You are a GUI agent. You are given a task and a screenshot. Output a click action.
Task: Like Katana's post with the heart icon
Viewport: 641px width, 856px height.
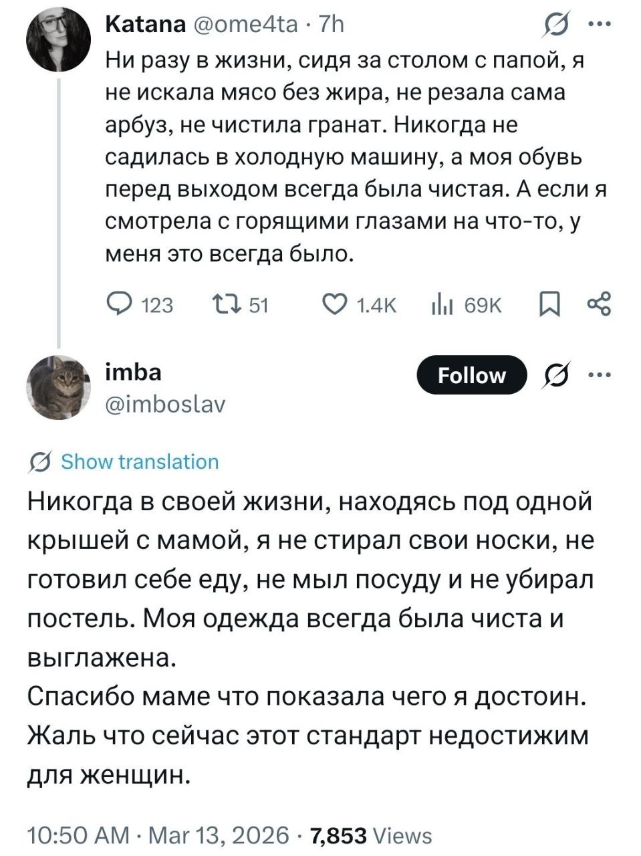(334, 305)
